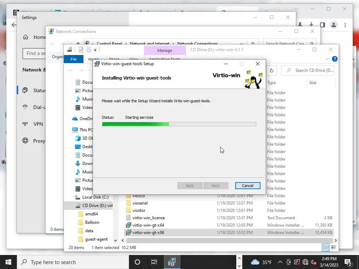Open guest-agent folder in navigation tree

(93, 239)
